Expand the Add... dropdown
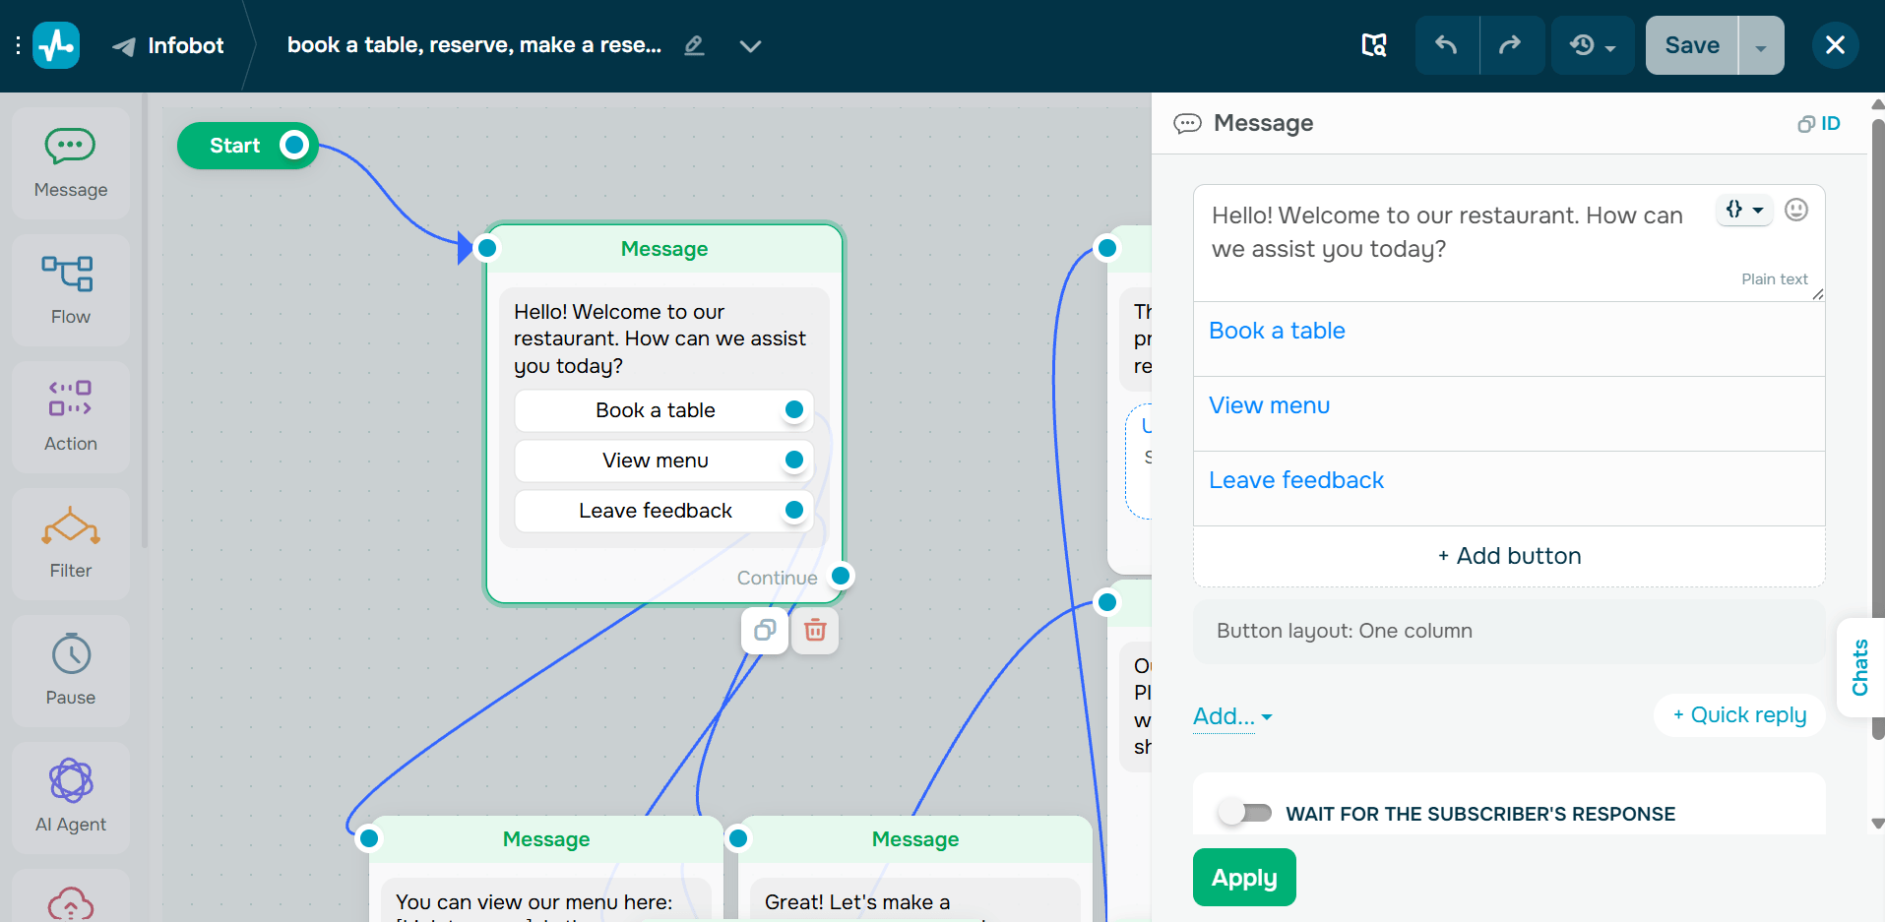 [1232, 716]
